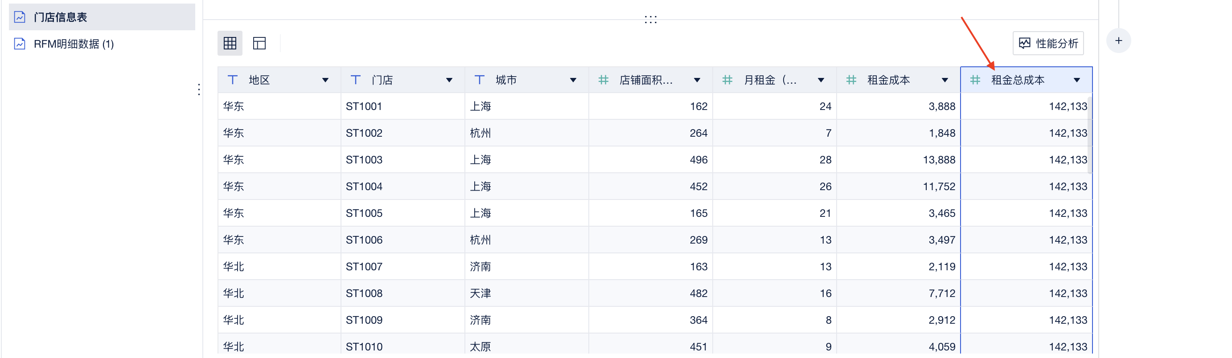Click the text type icon of 城市 column
The width and height of the screenshot is (1232, 358).
[x=479, y=80]
